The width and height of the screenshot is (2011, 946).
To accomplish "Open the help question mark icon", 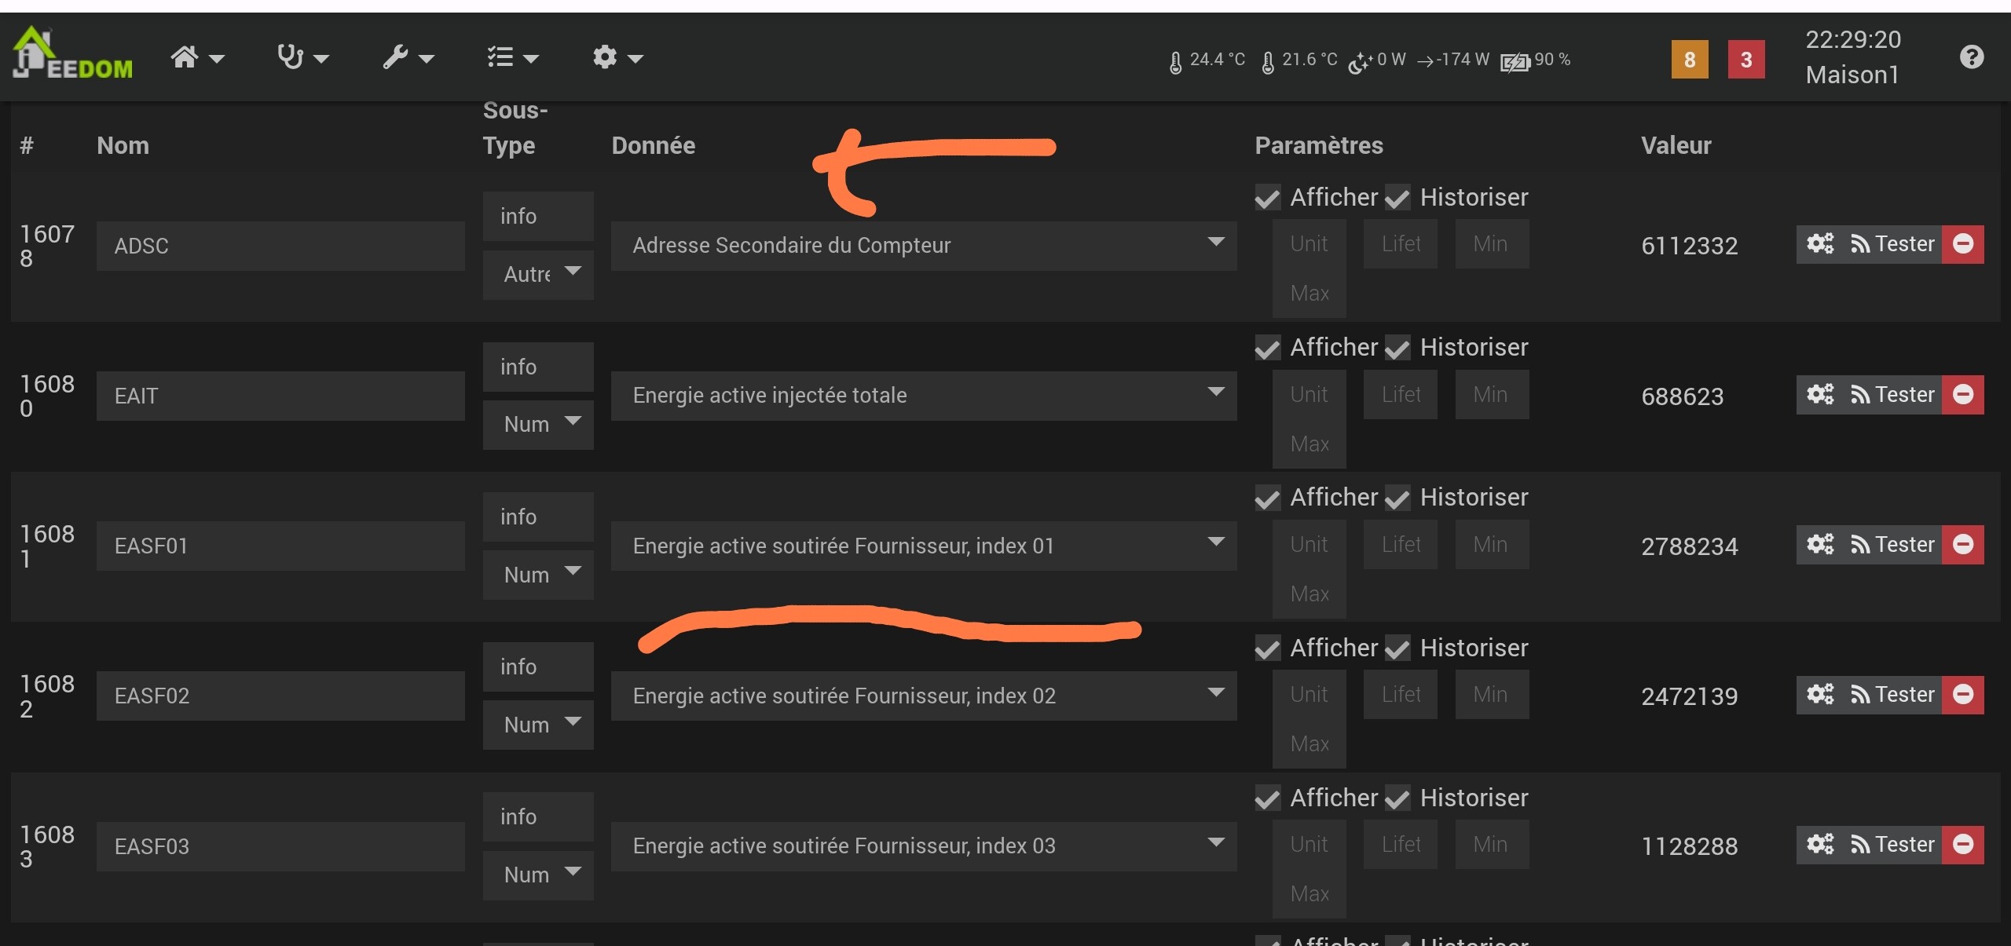I will (1971, 57).
